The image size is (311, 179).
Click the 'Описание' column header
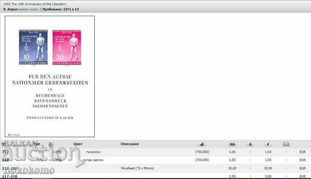[130, 144]
